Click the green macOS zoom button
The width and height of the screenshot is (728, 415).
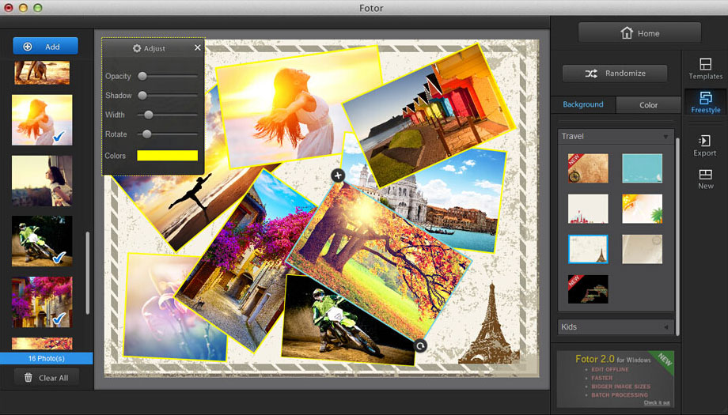[x=38, y=8]
